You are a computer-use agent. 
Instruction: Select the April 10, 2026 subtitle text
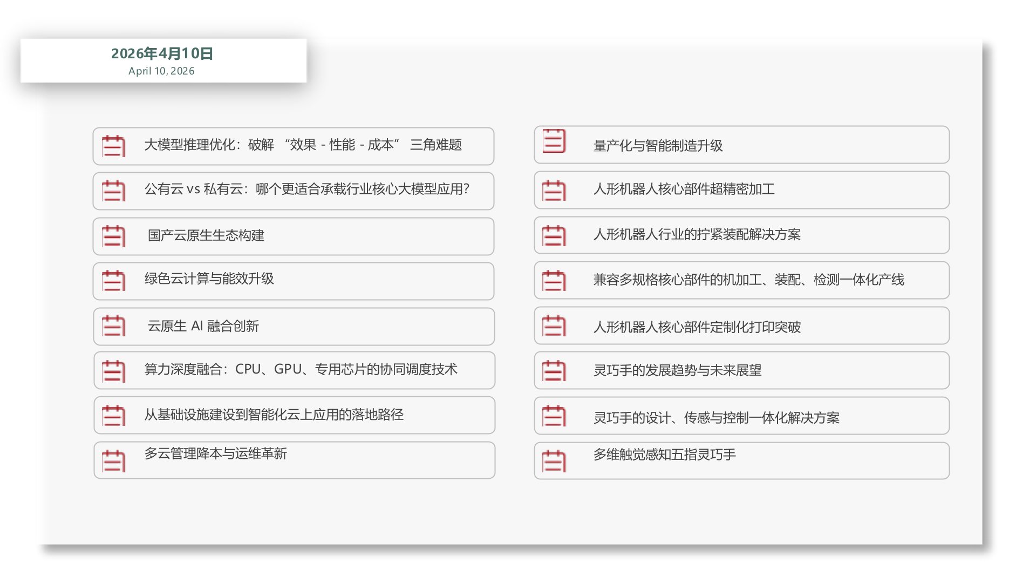click(x=161, y=71)
